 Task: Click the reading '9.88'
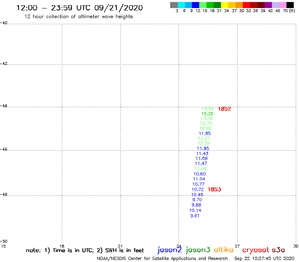196,205
